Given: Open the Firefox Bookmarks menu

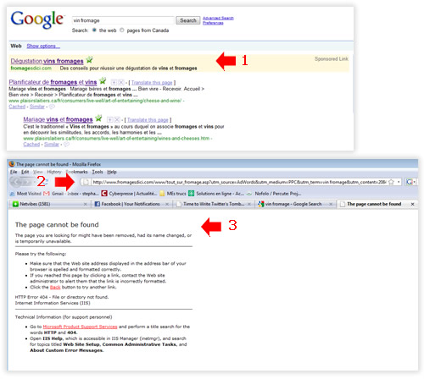Looking at the screenshot, I should 76,172.
